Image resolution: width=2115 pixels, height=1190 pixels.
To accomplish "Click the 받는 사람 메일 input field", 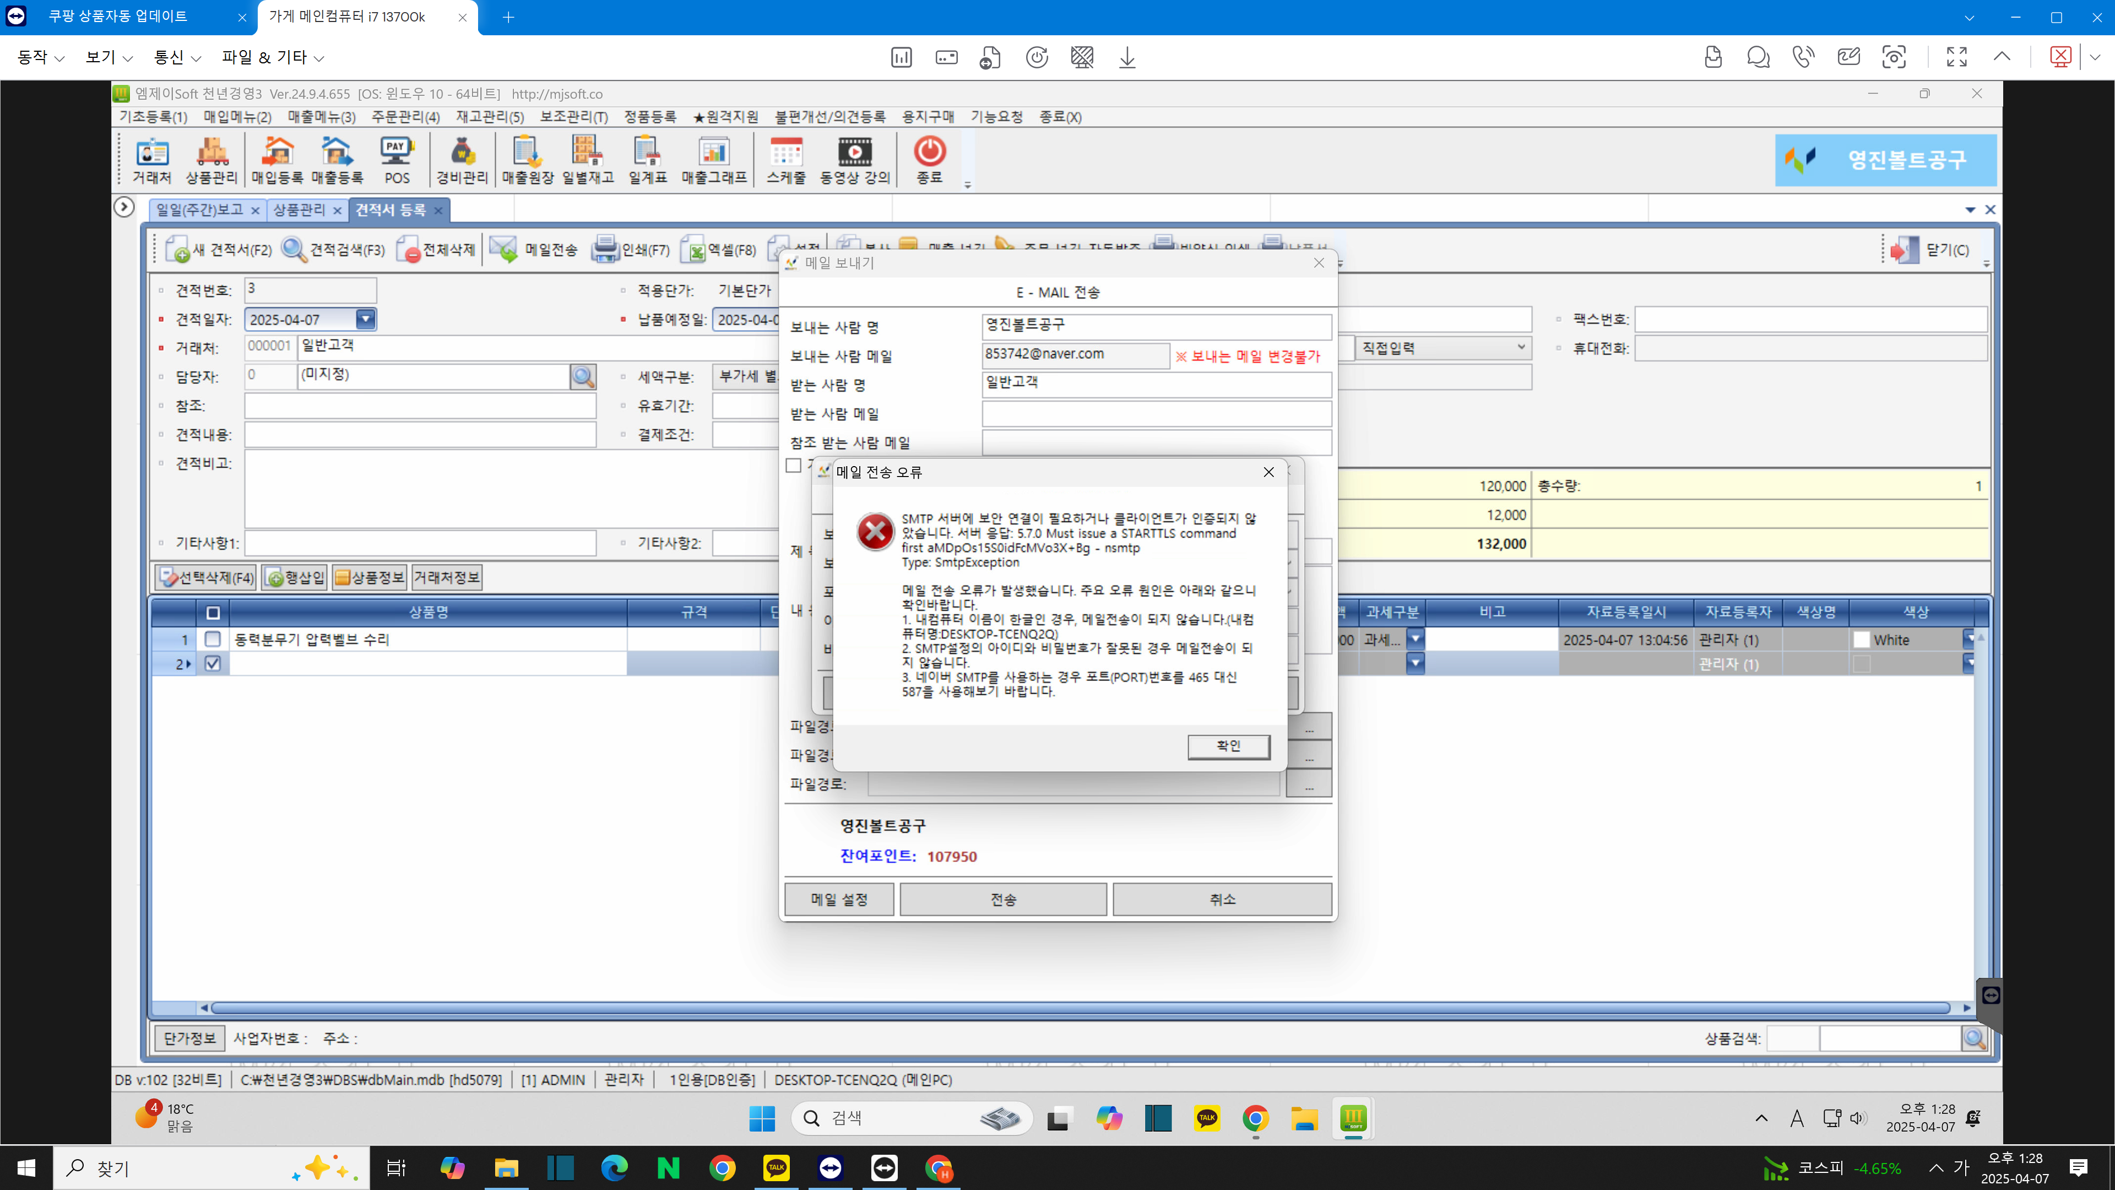I will pos(1156,414).
